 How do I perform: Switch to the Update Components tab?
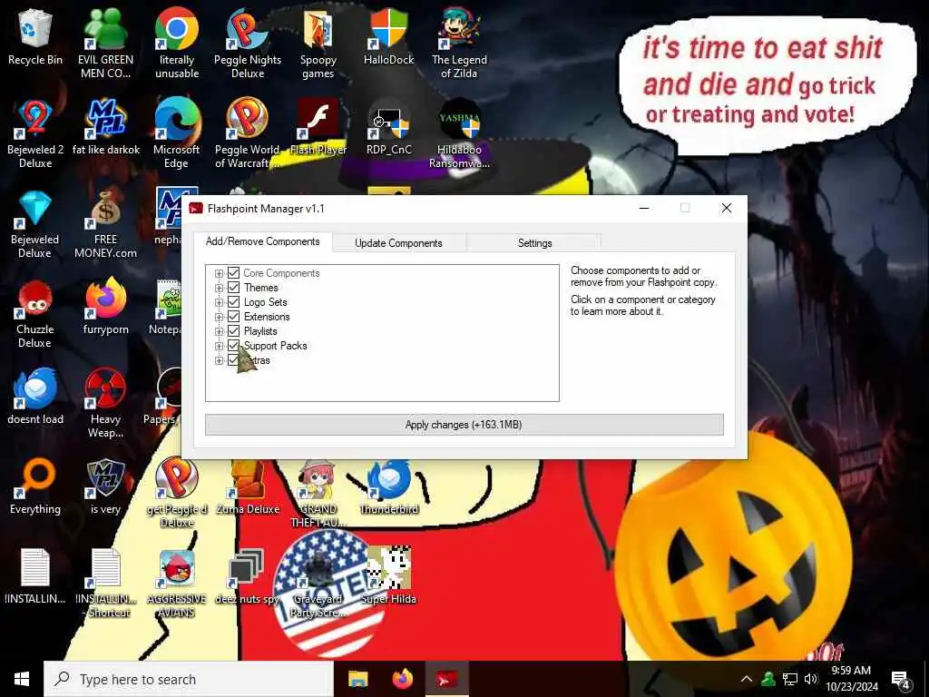pos(399,243)
